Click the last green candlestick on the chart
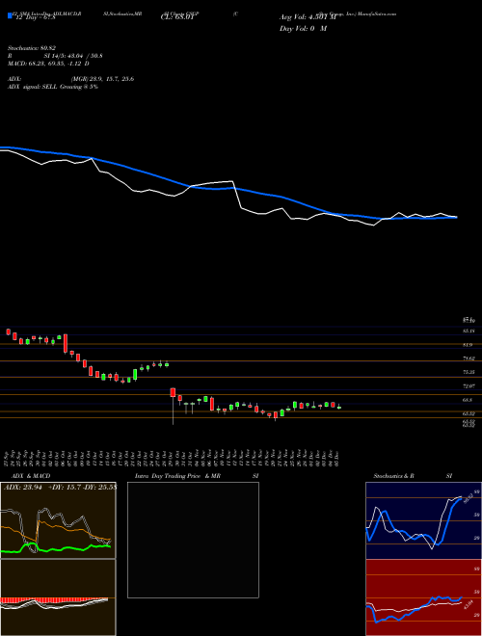482x636 pixels. coord(339,407)
